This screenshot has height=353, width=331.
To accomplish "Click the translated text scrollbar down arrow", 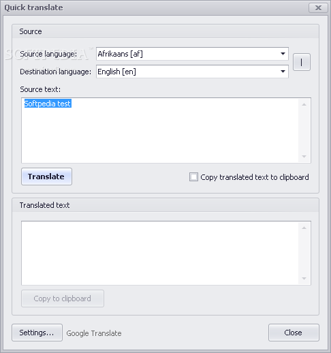I will pyautogui.click(x=304, y=279).
